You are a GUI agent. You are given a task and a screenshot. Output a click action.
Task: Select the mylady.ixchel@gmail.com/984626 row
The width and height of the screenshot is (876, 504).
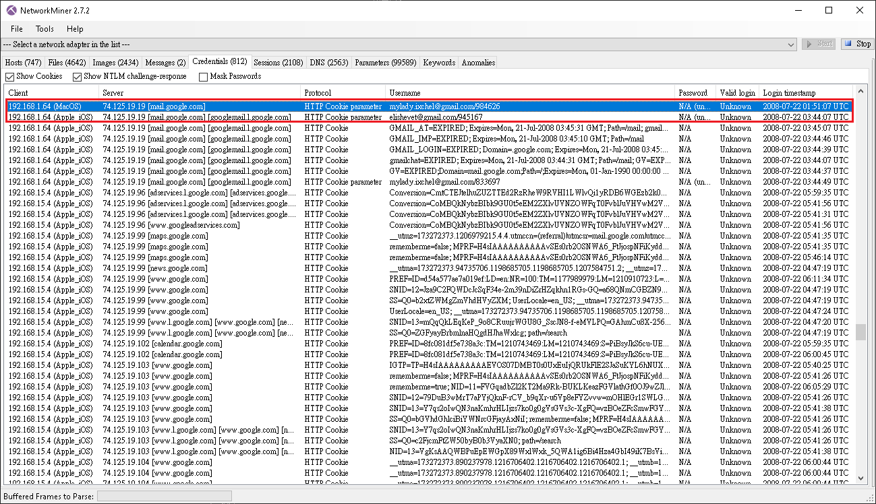pos(430,106)
